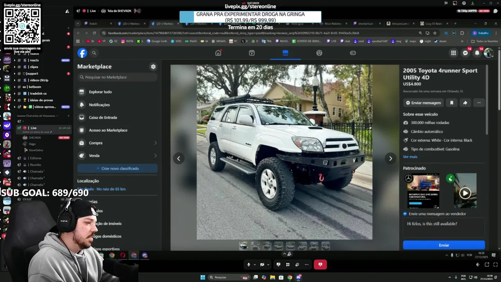Disconnect from Discord call
The height and width of the screenshot is (282, 501).
coord(320,264)
